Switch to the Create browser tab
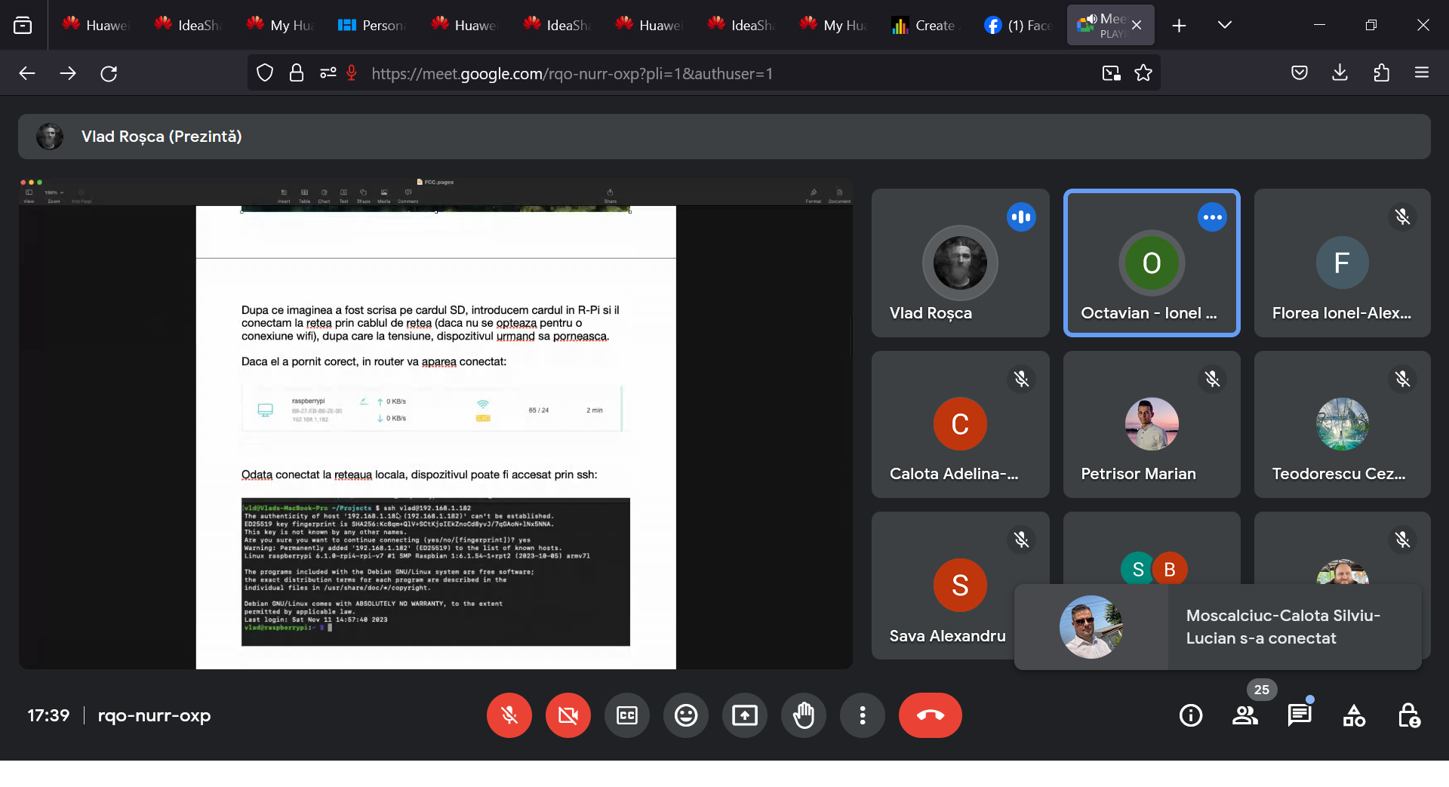 pos(925,25)
